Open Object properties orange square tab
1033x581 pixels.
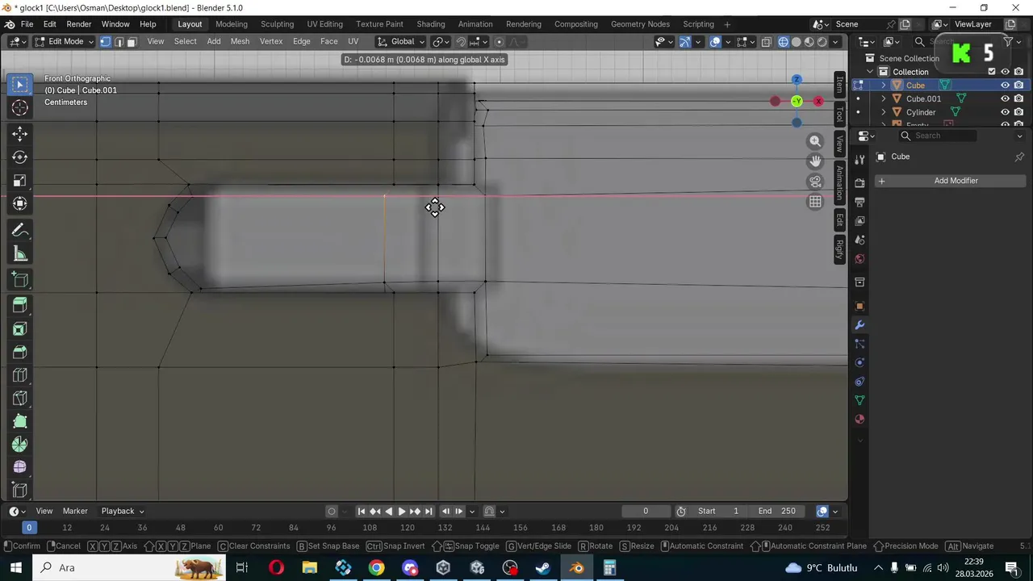coord(859,306)
